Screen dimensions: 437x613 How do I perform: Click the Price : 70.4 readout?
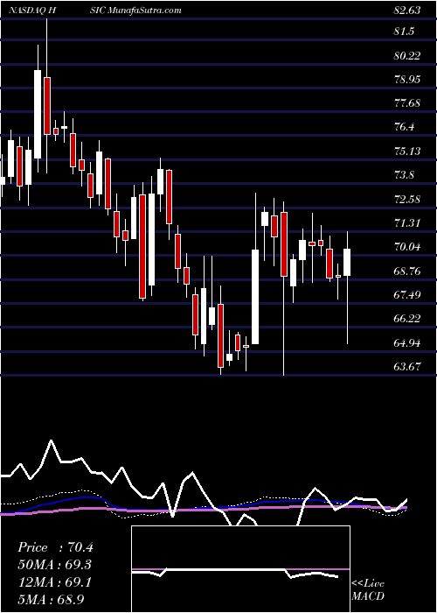[x=55, y=547]
